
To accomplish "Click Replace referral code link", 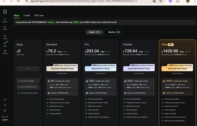I will [x=51, y=22].
